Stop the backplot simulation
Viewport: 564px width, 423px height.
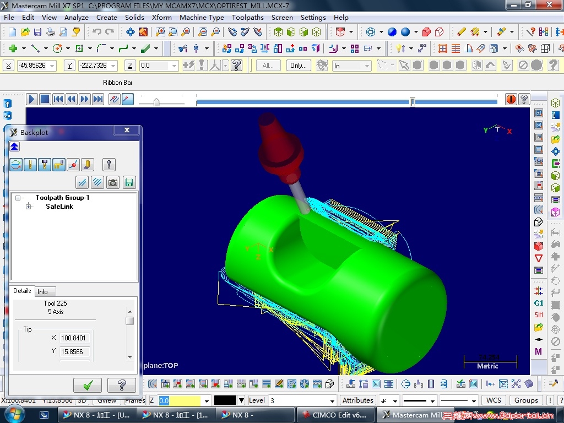pyautogui.click(x=45, y=99)
